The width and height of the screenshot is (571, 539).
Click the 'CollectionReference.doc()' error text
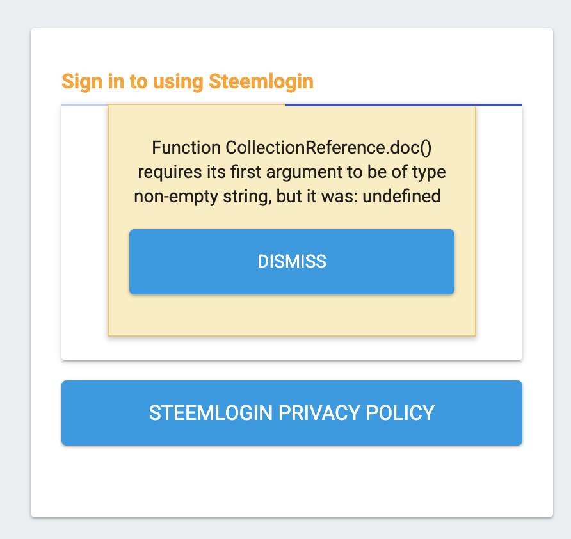[x=328, y=149]
